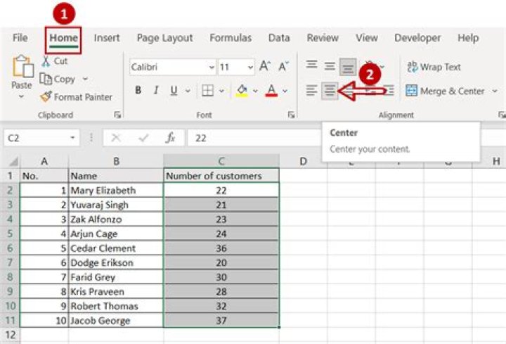This screenshot has width=506, height=344.
Task: Open the Name Box dropdown arrow
Action: (72, 138)
